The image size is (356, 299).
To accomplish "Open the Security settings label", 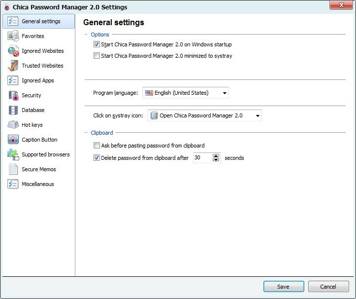I will 32,95.
